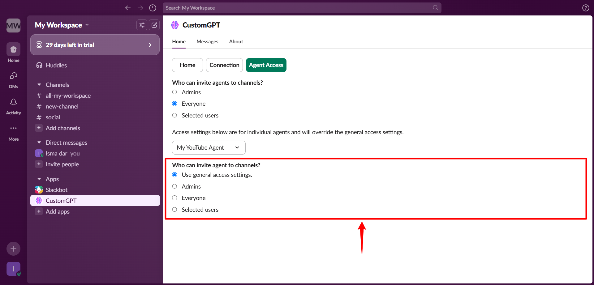594x285 pixels.
Task: Select Admins for general invite access
Action: coord(174,92)
